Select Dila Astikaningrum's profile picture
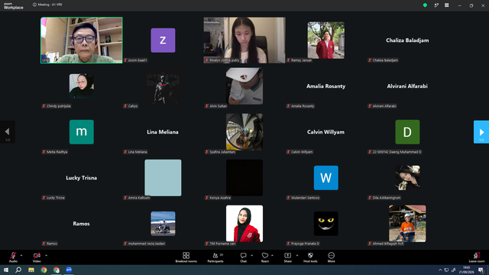This screenshot has width=489, height=275. tap(407, 178)
